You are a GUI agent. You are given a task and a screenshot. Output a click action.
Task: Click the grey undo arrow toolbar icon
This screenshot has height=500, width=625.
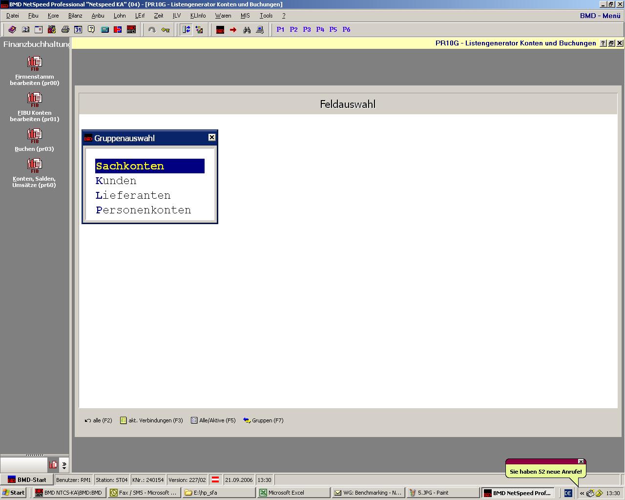pyautogui.click(x=152, y=30)
